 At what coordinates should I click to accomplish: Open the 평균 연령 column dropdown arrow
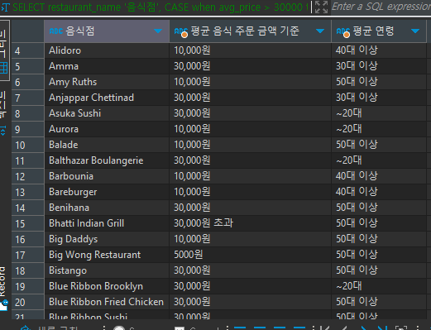[415, 31]
